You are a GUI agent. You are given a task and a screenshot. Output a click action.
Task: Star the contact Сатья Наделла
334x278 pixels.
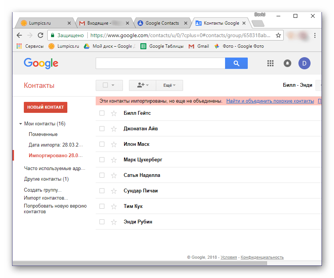tap(114, 175)
